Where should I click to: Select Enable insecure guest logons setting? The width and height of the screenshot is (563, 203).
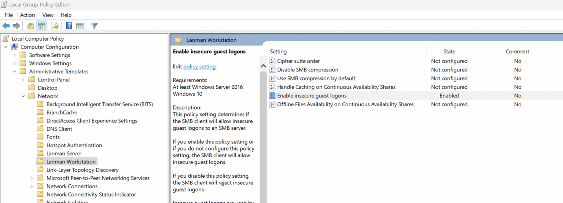tap(312, 96)
